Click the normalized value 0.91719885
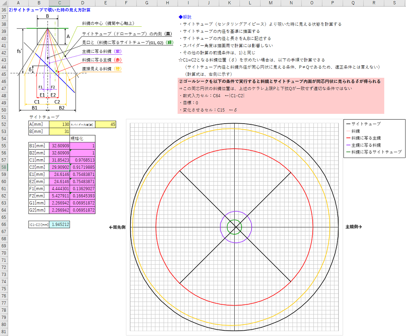The width and height of the screenshot is (406, 336). point(82,167)
